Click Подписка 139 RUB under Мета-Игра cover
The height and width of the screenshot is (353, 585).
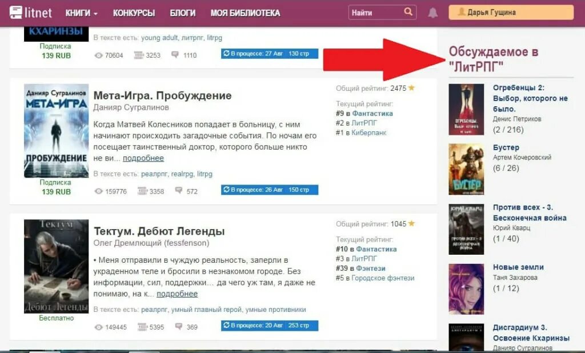tap(56, 187)
